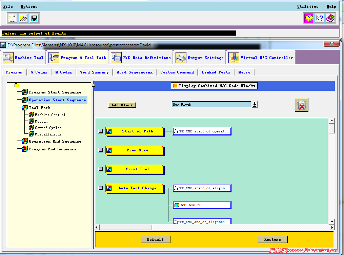Collapse the From Move event

pyautogui.click(x=100, y=150)
